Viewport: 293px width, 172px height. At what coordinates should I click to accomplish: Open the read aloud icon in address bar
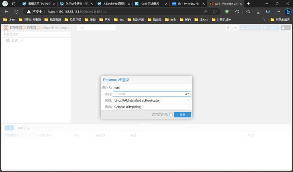pos(205,12)
